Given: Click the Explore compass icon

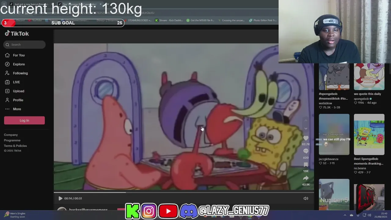Looking at the screenshot, I should [7, 64].
